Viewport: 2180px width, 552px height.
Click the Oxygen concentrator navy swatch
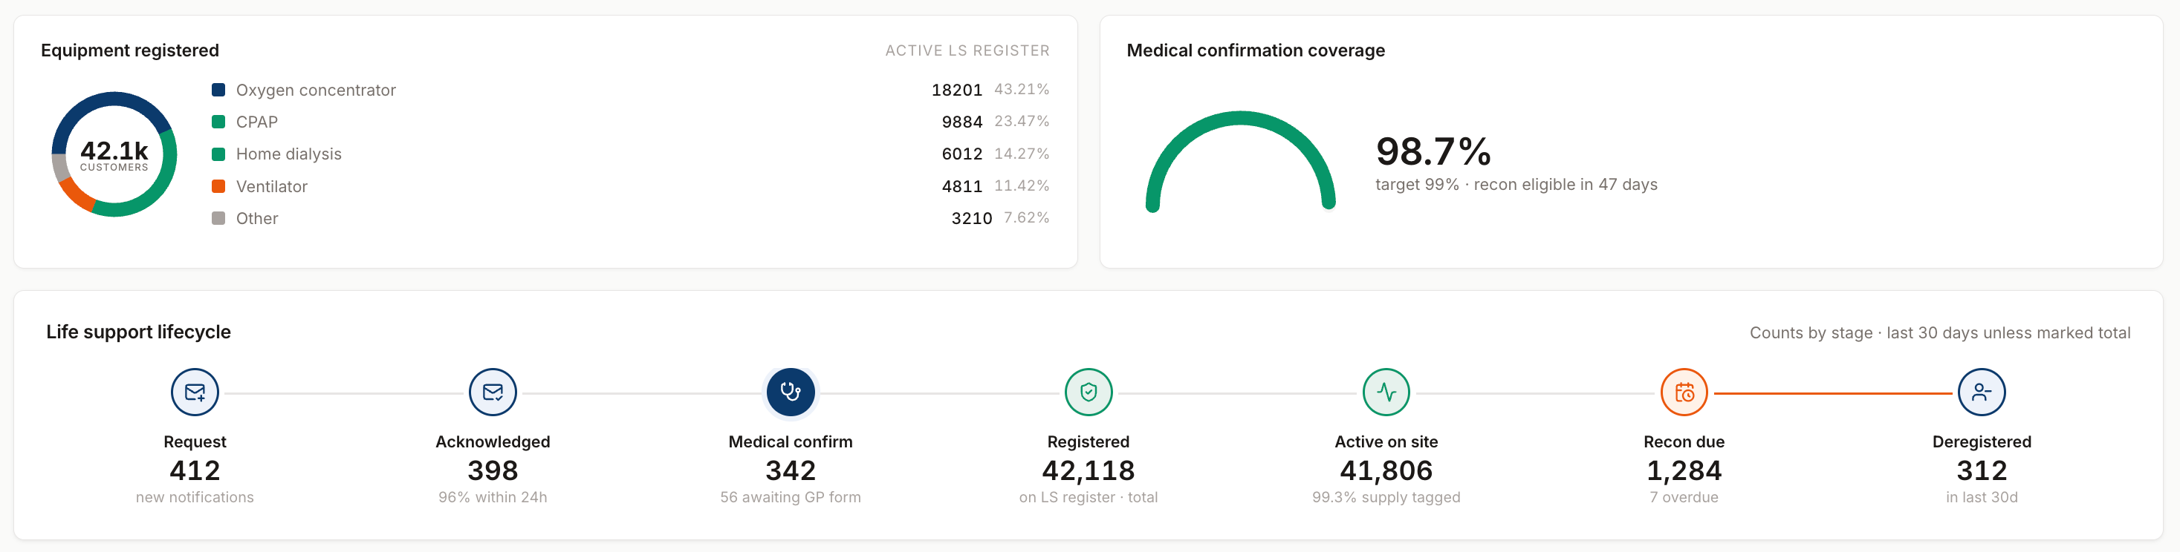(218, 90)
